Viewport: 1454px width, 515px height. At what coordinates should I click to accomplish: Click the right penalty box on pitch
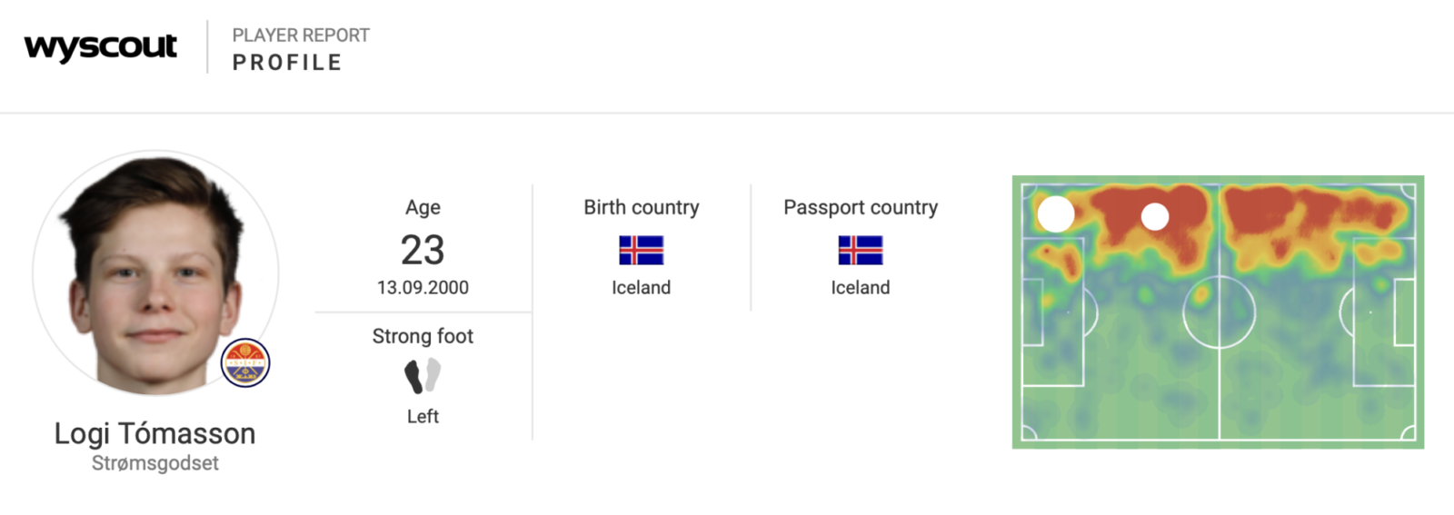click(x=1384, y=312)
